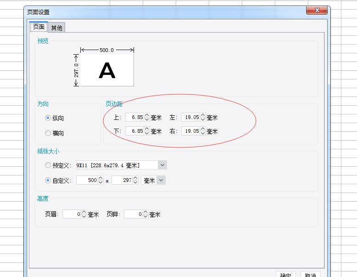
Task: Cancel with the 取消 button
Action: pos(311,274)
